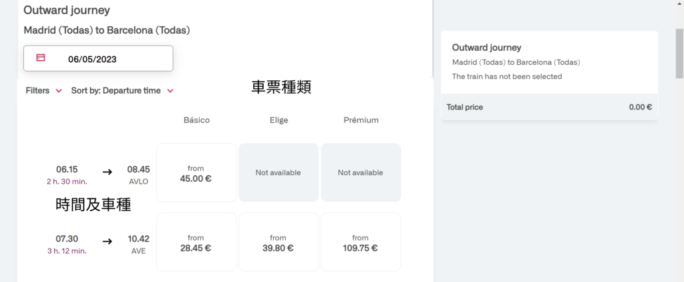Viewport: 684px width, 282px height.
Task: Click the unavailable Elige cell for 06.15 train
Action: click(x=279, y=172)
